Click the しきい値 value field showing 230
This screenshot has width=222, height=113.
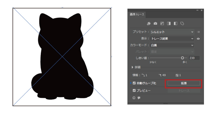(194, 58)
